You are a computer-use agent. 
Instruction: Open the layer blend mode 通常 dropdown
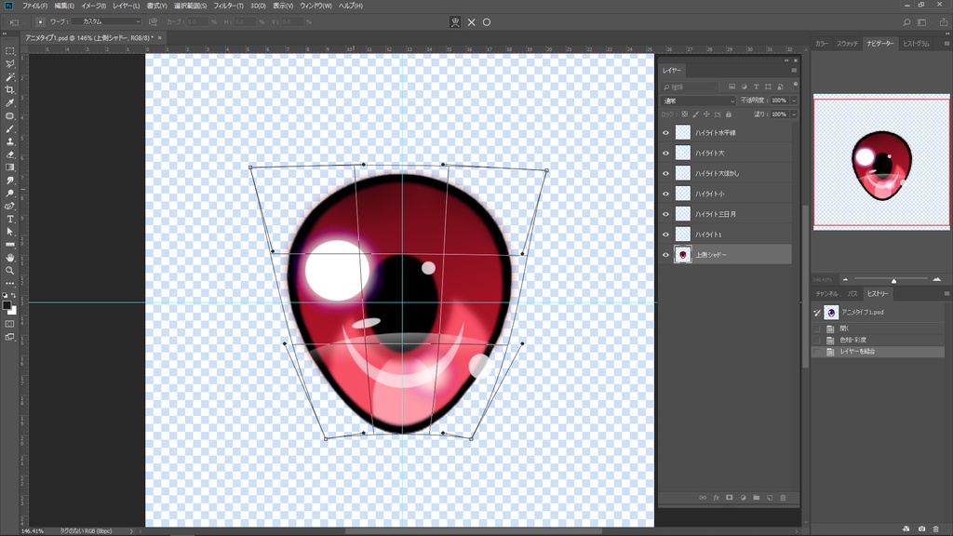698,100
